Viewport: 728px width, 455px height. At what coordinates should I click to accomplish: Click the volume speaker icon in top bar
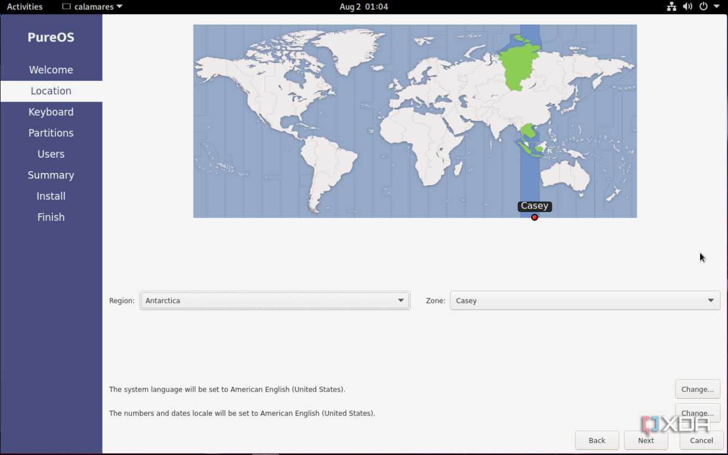688,7
